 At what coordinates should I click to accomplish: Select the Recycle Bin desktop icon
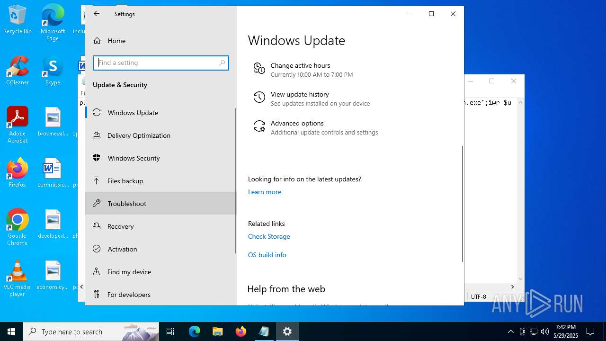pyautogui.click(x=18, y=20)
